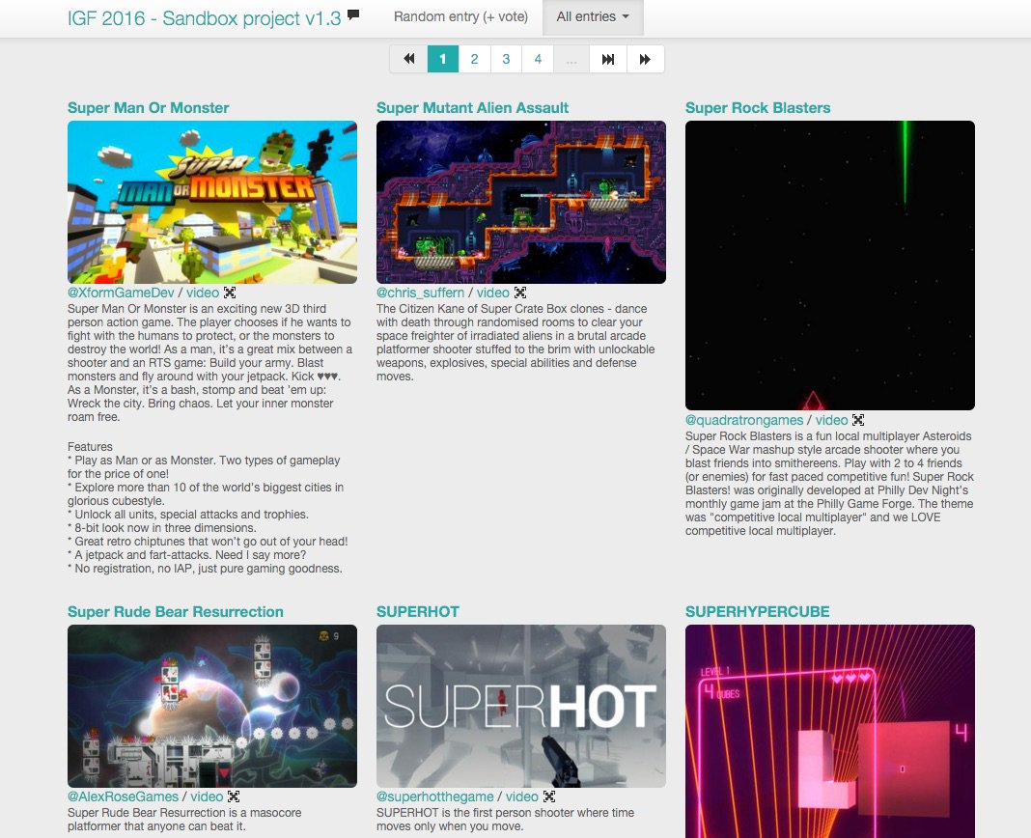The width and height of the screenshot is (1031, 838).
Task: Go to page 4
Action: (x=538, y=59)
